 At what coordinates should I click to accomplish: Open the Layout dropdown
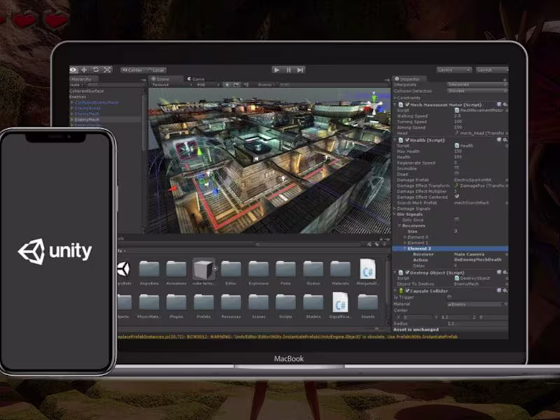pyautogui.click(x=492, y=70)
